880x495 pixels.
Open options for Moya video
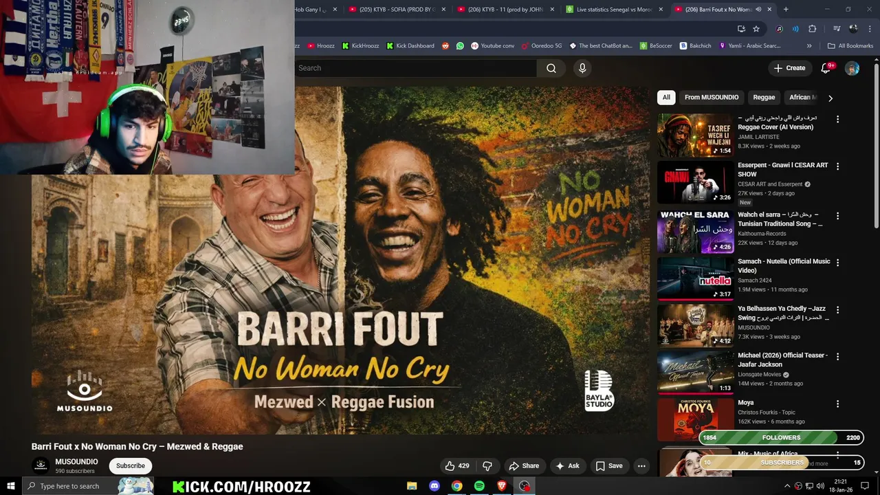click(837, 404)
